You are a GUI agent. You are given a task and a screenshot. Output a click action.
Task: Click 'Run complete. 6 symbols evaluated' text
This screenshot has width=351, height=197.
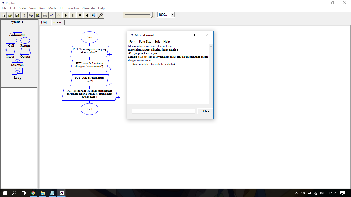pos(154,64)
